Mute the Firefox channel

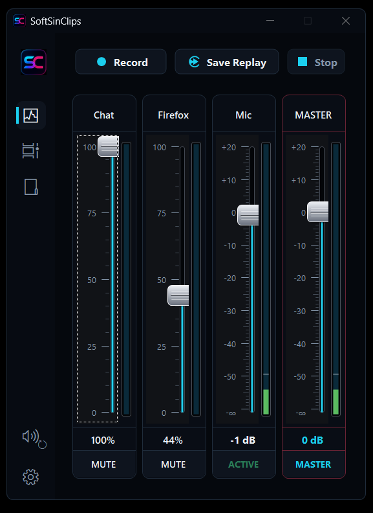174,464
